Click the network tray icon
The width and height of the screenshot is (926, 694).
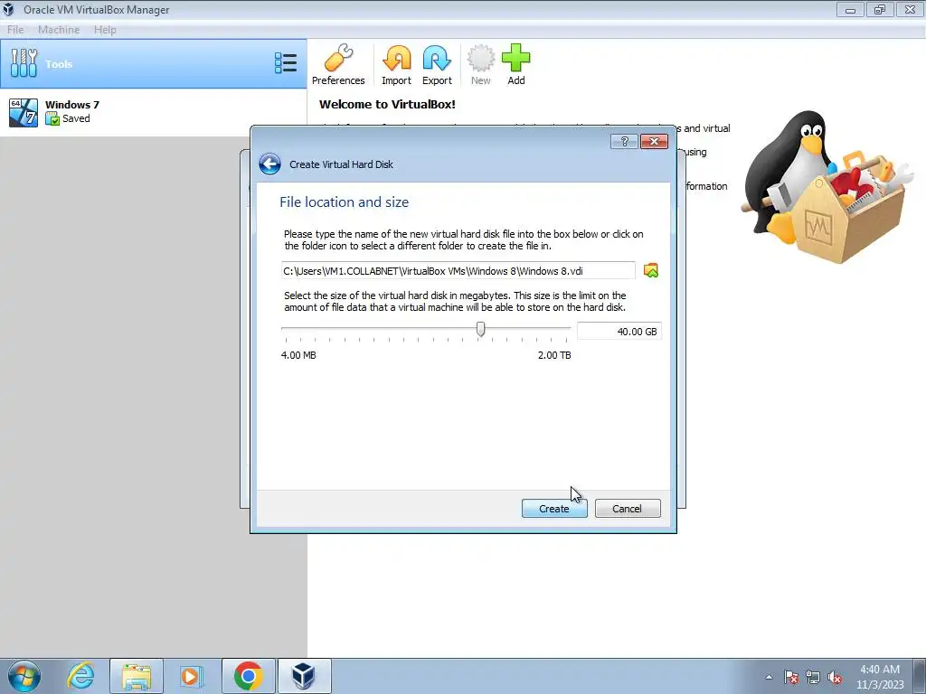click(813, 677)
